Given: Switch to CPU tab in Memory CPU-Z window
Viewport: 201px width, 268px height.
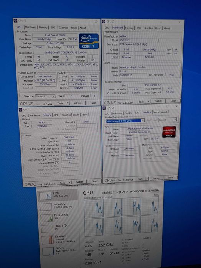Looking at the screenshot, I should tap(24, 115).
